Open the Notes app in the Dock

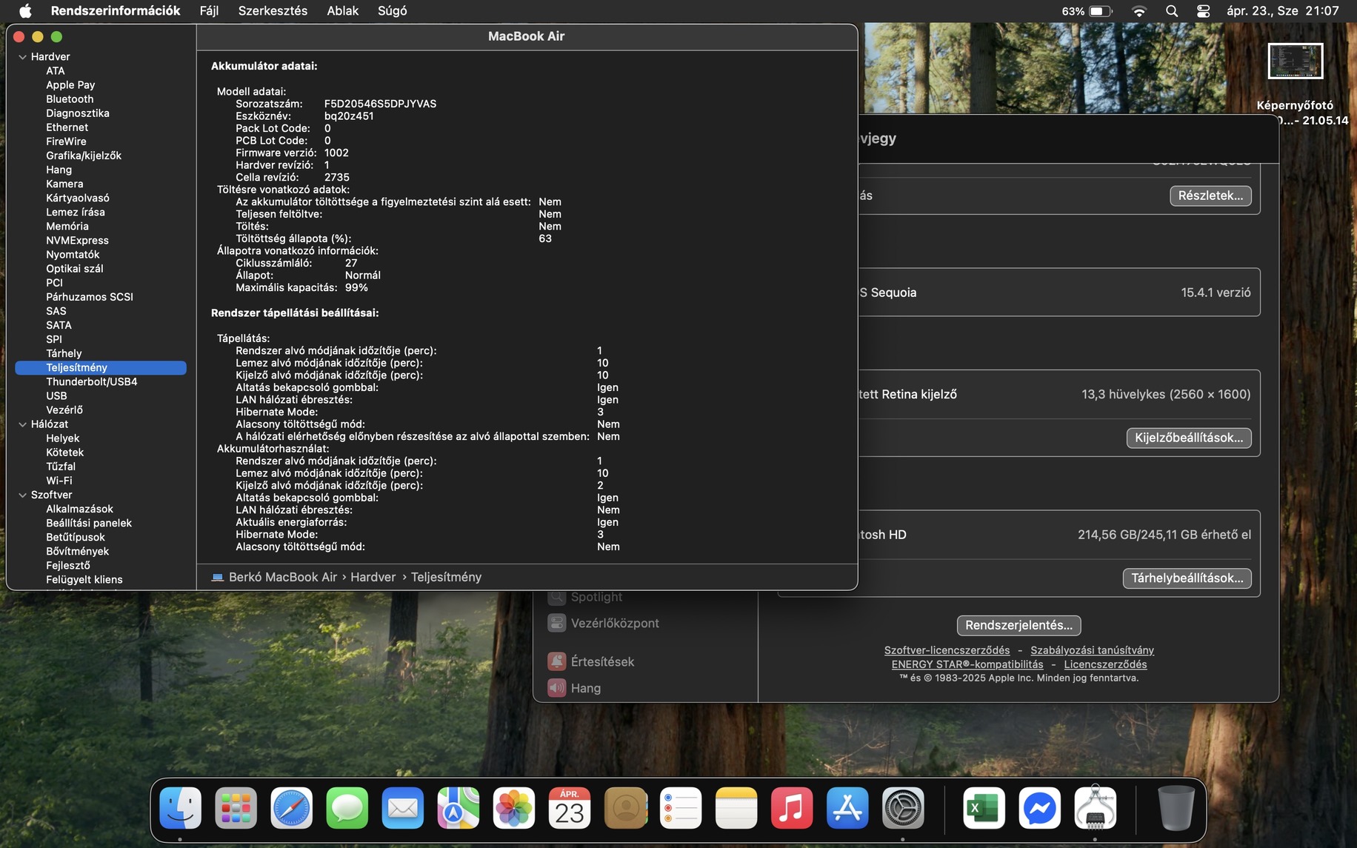coord(736,807)
